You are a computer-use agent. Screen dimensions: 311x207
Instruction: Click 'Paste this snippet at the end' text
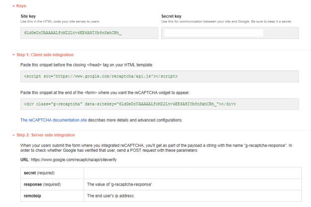coord(105,93)
